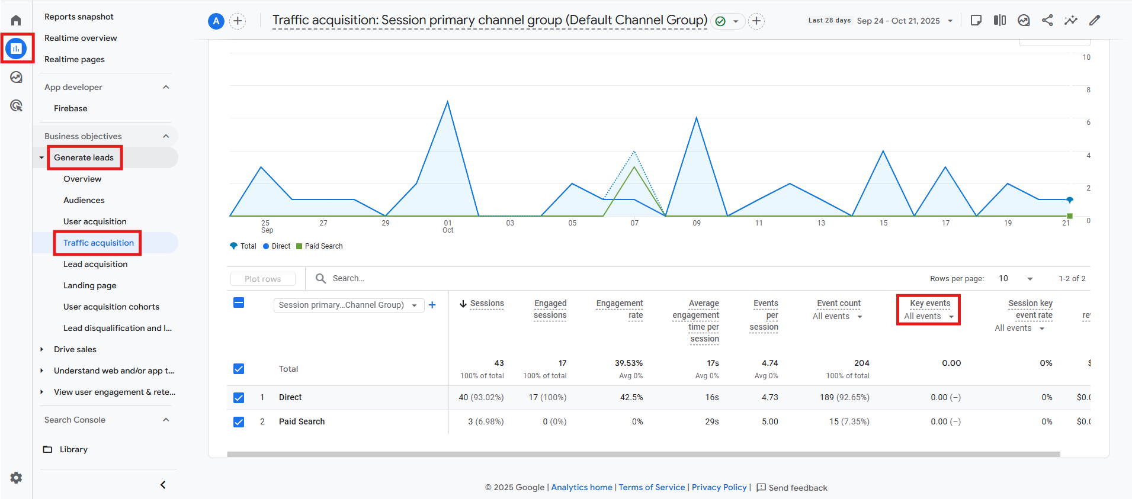1132x499 pixels.
Task: Collapse the Search Console section
Action: (166, 420)
